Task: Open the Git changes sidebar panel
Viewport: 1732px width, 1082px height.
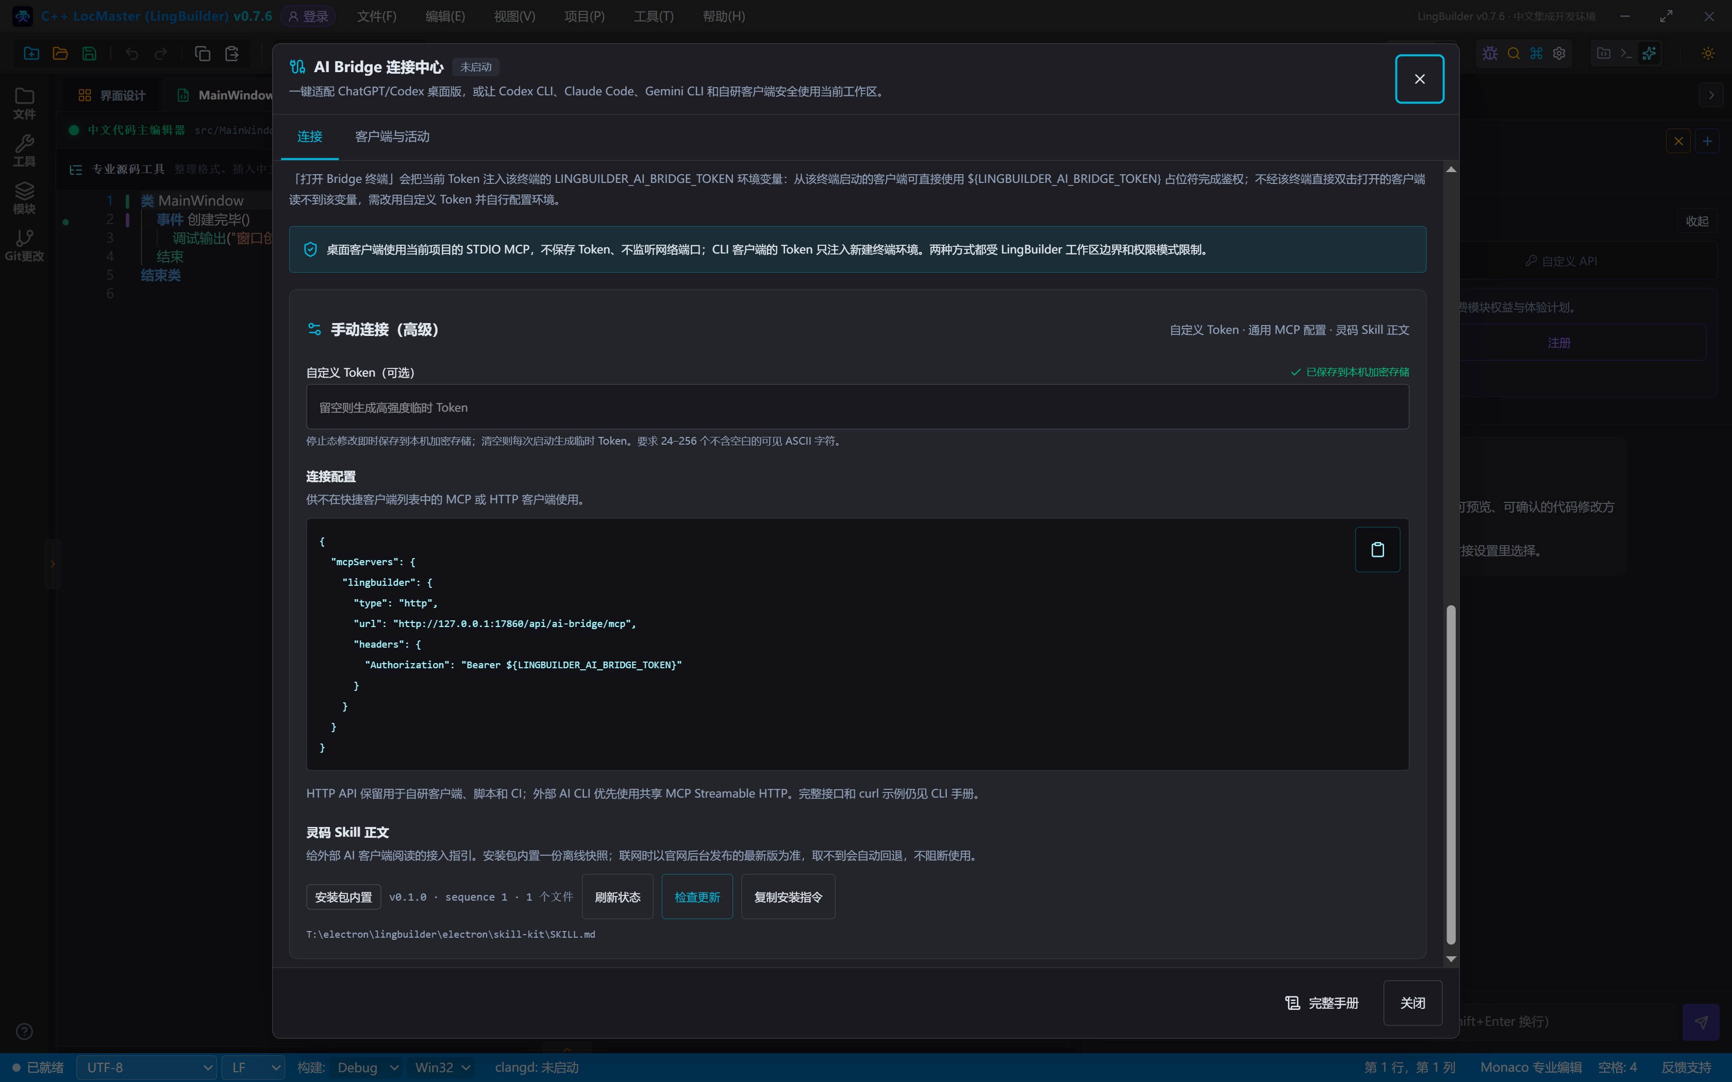Action: [24, 245]
